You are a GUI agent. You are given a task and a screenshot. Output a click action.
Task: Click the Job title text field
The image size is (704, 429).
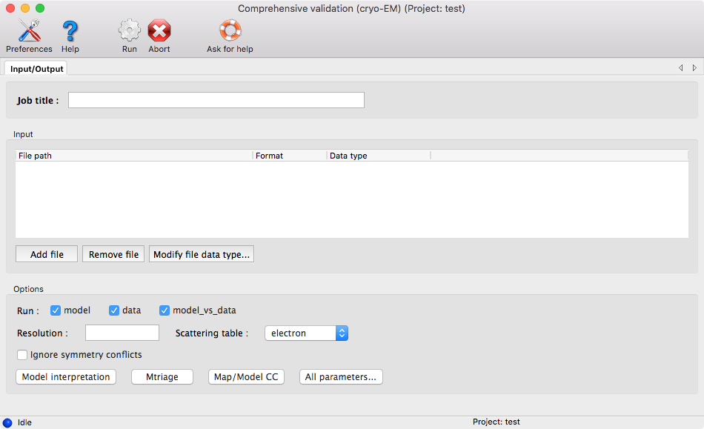coord(216,100)
